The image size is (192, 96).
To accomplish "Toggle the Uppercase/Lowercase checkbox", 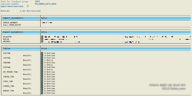I will point(28,6).
